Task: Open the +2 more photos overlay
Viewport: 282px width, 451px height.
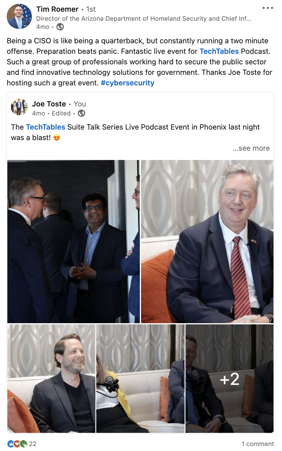Action: point(230,378)
